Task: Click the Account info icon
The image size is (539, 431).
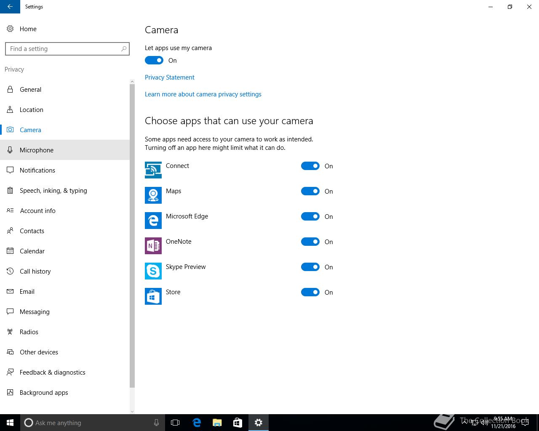Action: (x=10, y=211)
